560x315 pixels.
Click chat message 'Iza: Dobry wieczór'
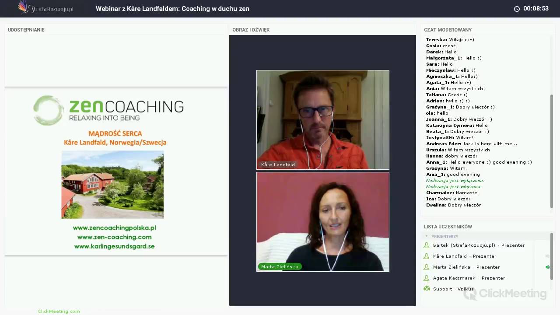pos(448,199)
